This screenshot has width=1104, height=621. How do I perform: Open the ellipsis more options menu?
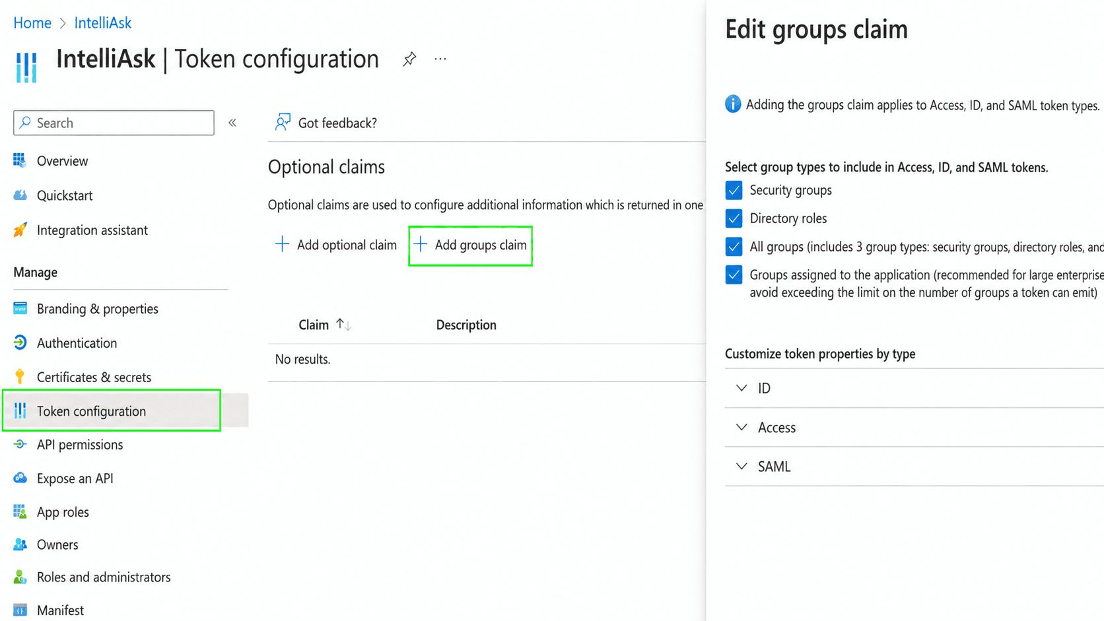440,59
